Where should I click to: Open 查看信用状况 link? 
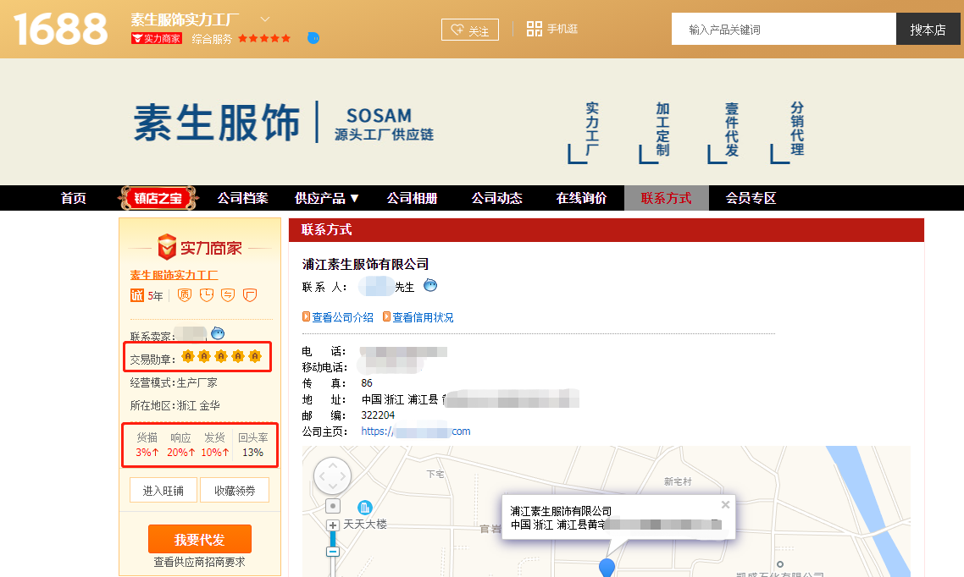point(418,317)
